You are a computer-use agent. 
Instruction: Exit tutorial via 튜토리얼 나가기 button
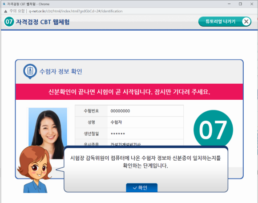(225, 21)
